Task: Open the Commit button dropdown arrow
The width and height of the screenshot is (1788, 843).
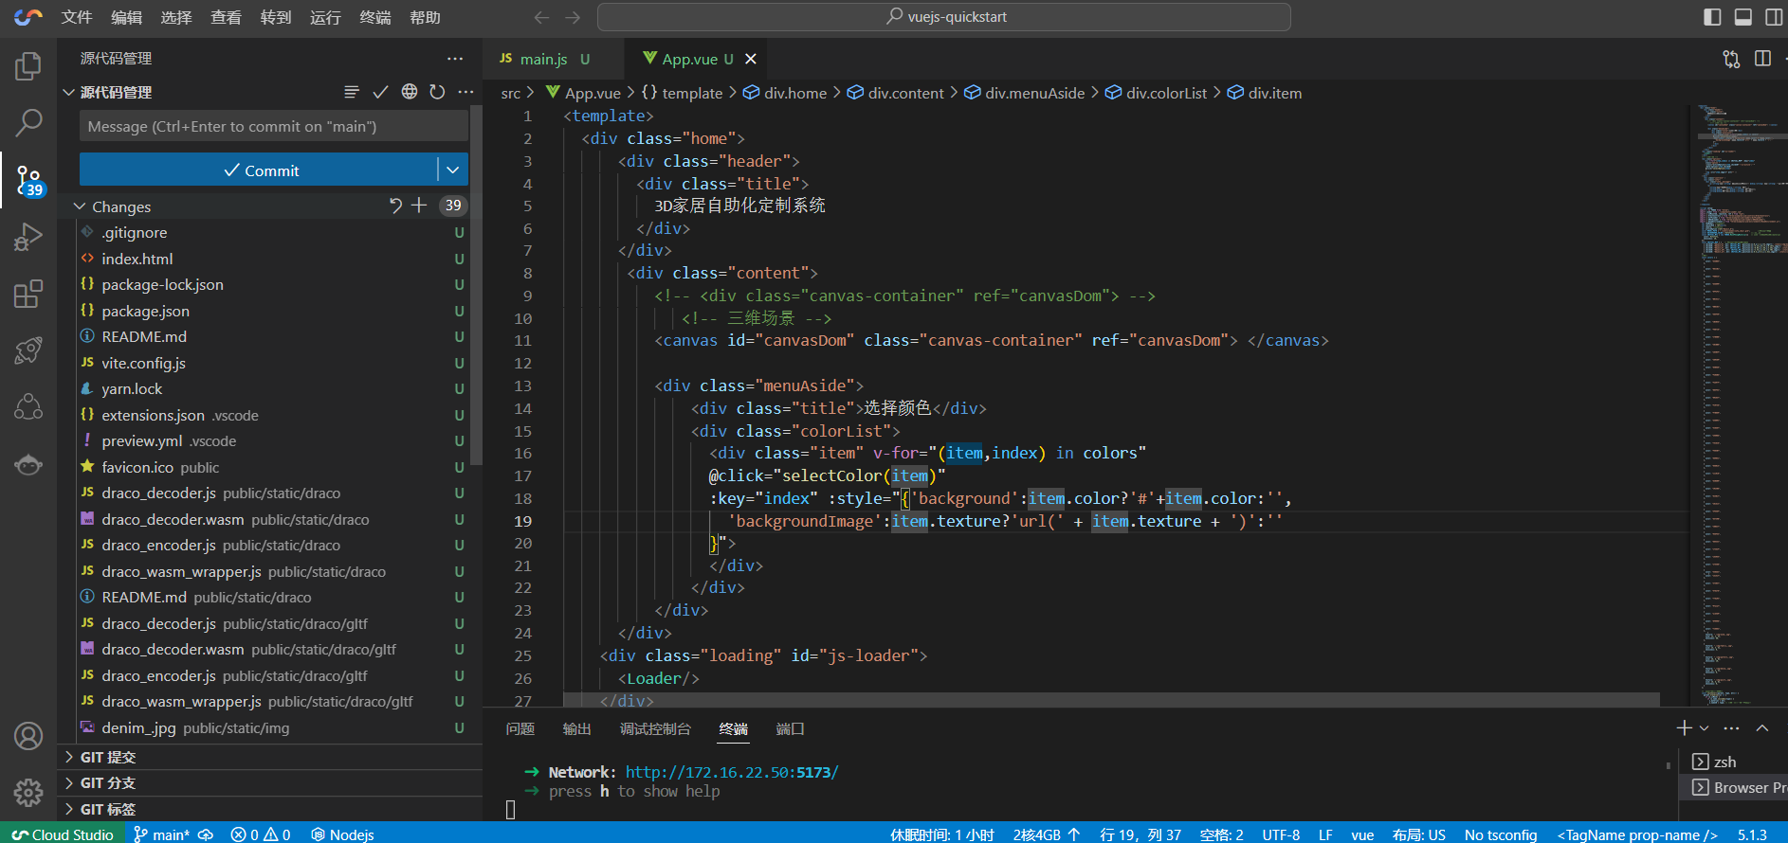Action: point(453,170)
